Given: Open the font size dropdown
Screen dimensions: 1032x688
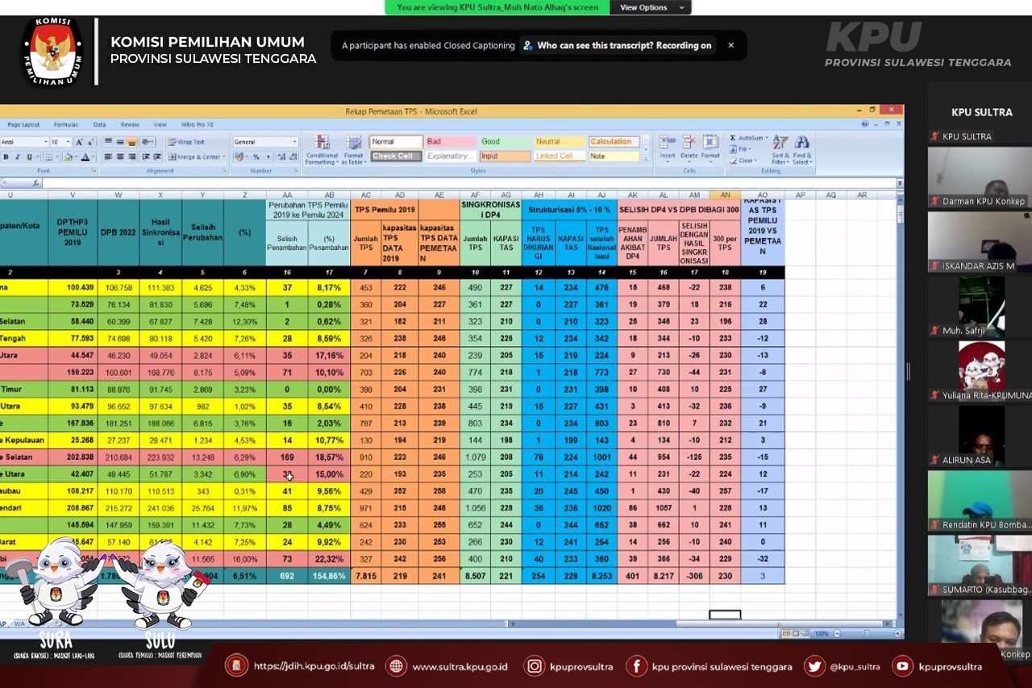Looking at the screenshot, I should 68,142.
